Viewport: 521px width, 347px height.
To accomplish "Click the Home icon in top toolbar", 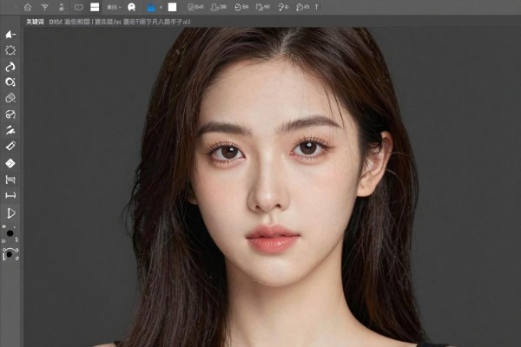I will (28, 7).
